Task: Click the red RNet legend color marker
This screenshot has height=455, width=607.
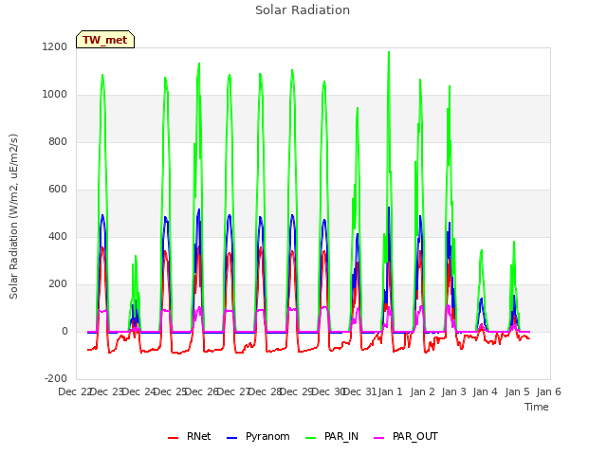Action: [173, 438]
